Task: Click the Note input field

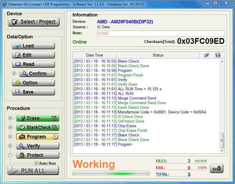Action: pos(160,33)
